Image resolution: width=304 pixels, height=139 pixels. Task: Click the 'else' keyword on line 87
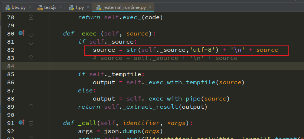85,91
